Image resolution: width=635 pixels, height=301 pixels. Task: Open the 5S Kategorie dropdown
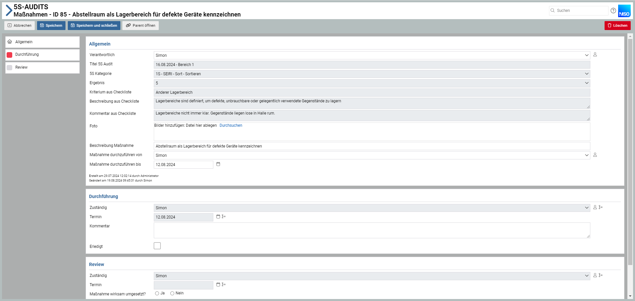click(x=586, y=74)
